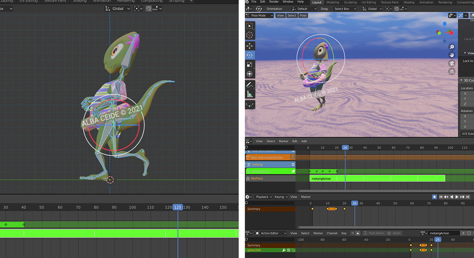This screenshot has height=258, width=474.
Task: Open File menu
Action: (x=254, y=2)
